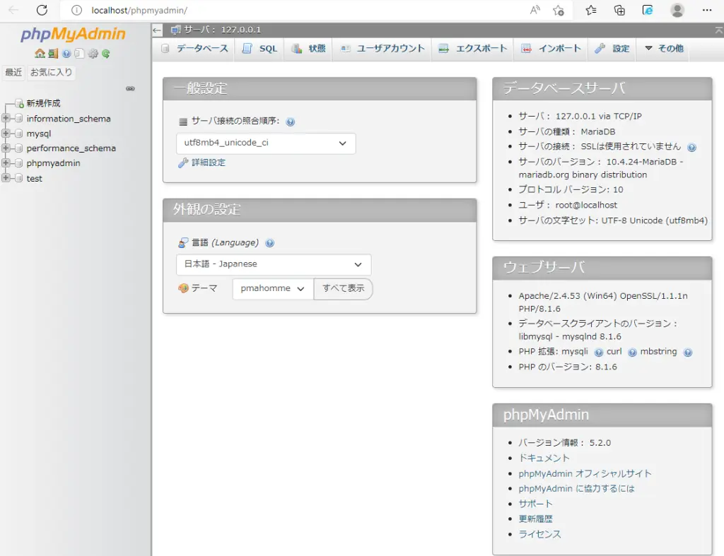
Task: Open the 更新履歴 link
Action: coord(535,519)
